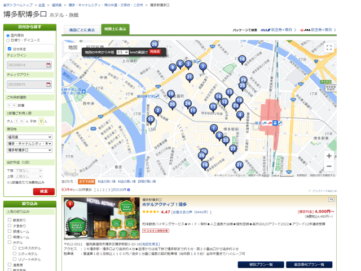Image resolution: width=361 pixels, height=271 pixels.
Task: Click map pin number 9
Action: (x=173, y=67)
